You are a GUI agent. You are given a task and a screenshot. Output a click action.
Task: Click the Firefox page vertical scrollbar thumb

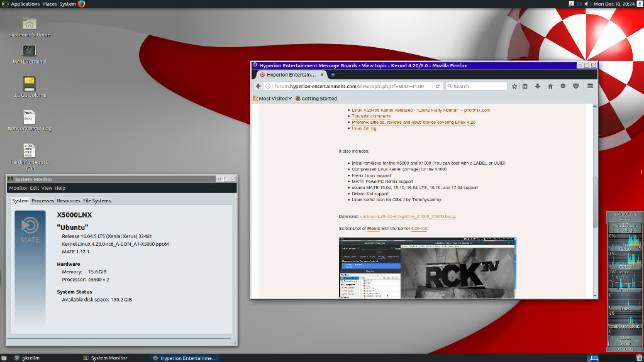[x=595, y=202]
